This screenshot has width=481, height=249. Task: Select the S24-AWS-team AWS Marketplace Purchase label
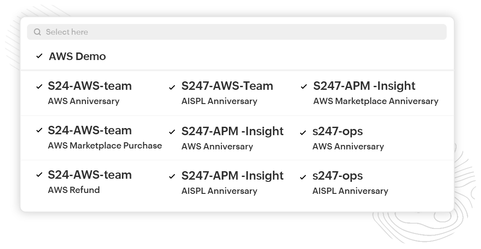[105, 137]
